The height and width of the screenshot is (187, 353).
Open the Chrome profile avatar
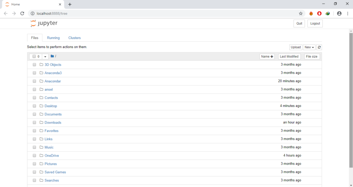click(339, 13)
